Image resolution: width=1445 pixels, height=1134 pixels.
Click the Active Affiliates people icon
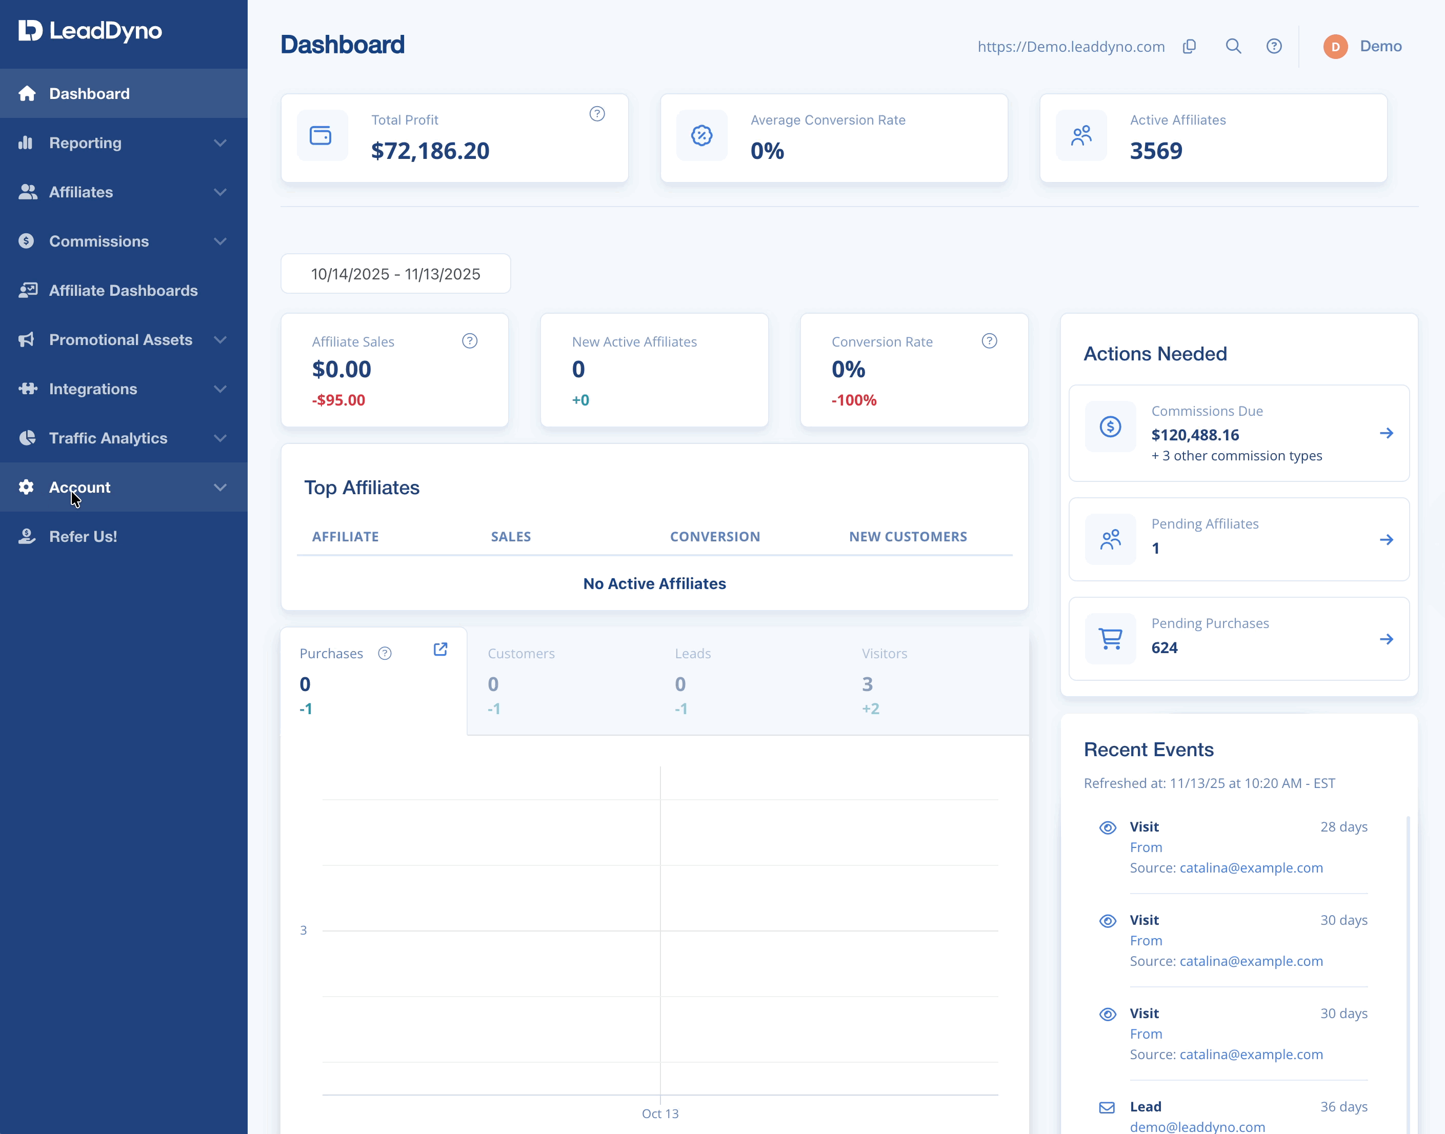(1081, 135)
